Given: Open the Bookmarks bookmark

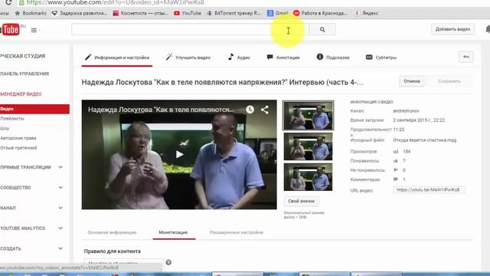Looking at the screenshot, I should pyautogui.click(x=31, y=13).
